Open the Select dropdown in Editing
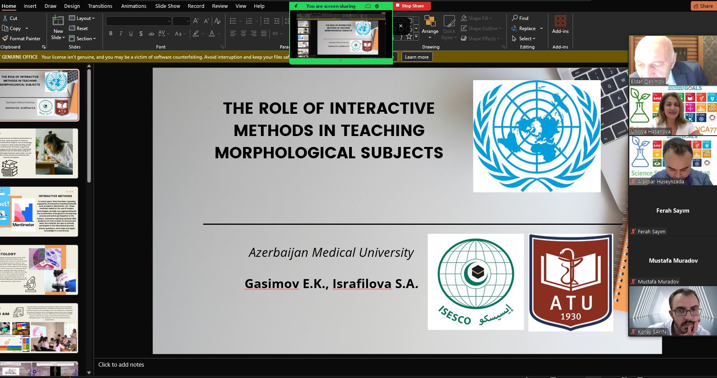717x378 pixels. (524, 38)
